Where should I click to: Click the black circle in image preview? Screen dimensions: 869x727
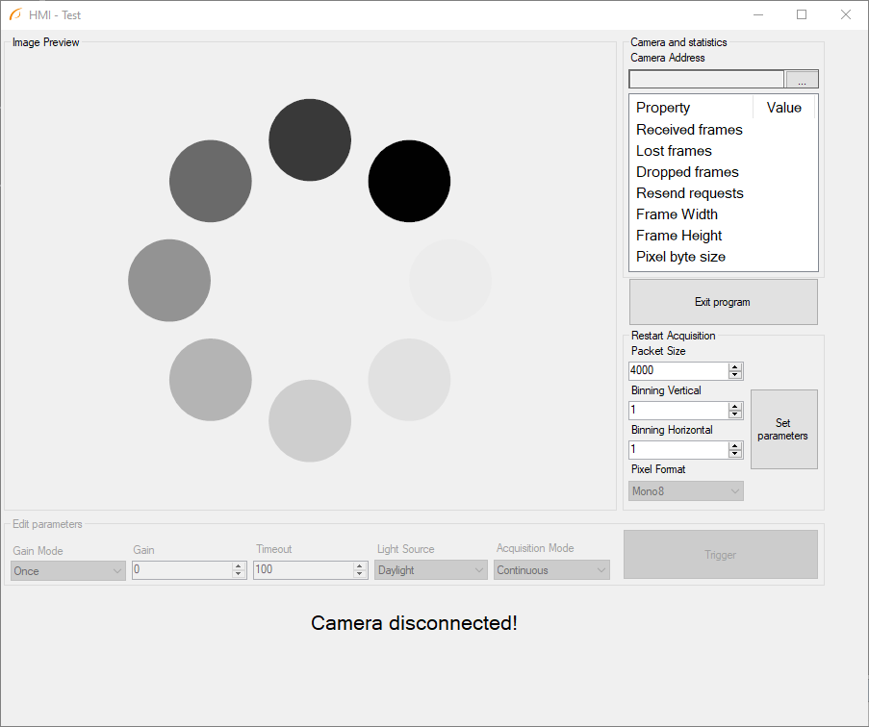[x=409, y=181]
